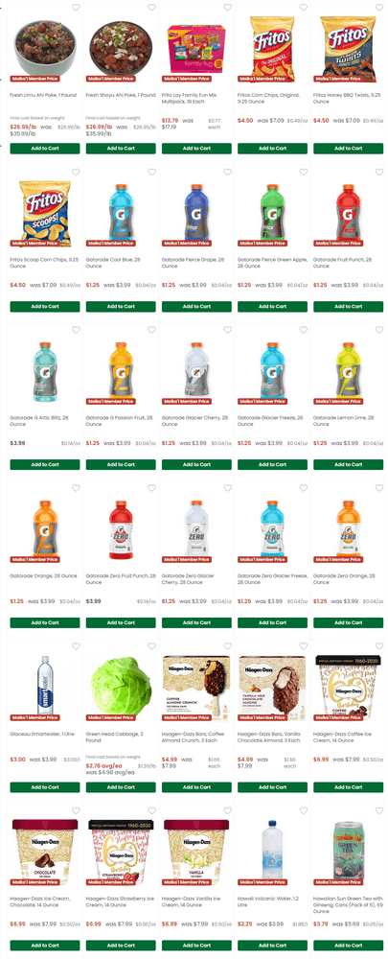
Task: Add Fresh Shoyu Ahi Poke to cart
Action: (x=121, y=149)
